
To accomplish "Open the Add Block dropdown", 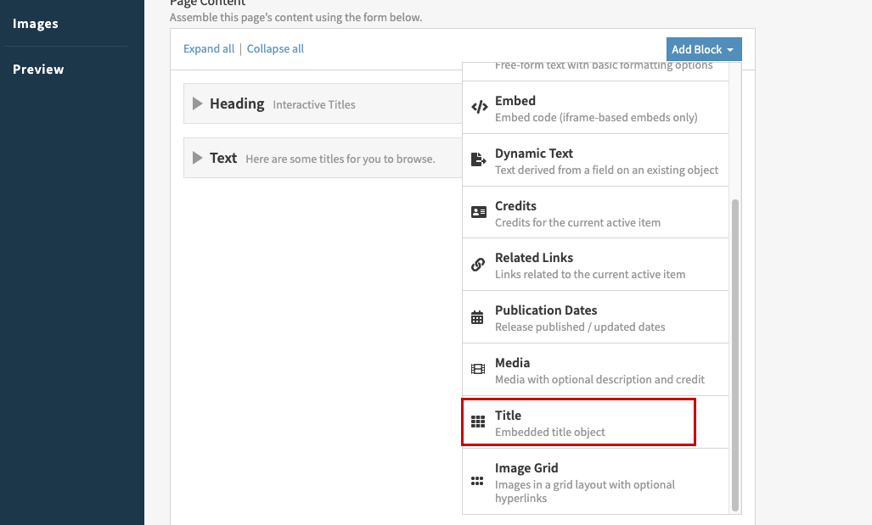I will 703,48.
